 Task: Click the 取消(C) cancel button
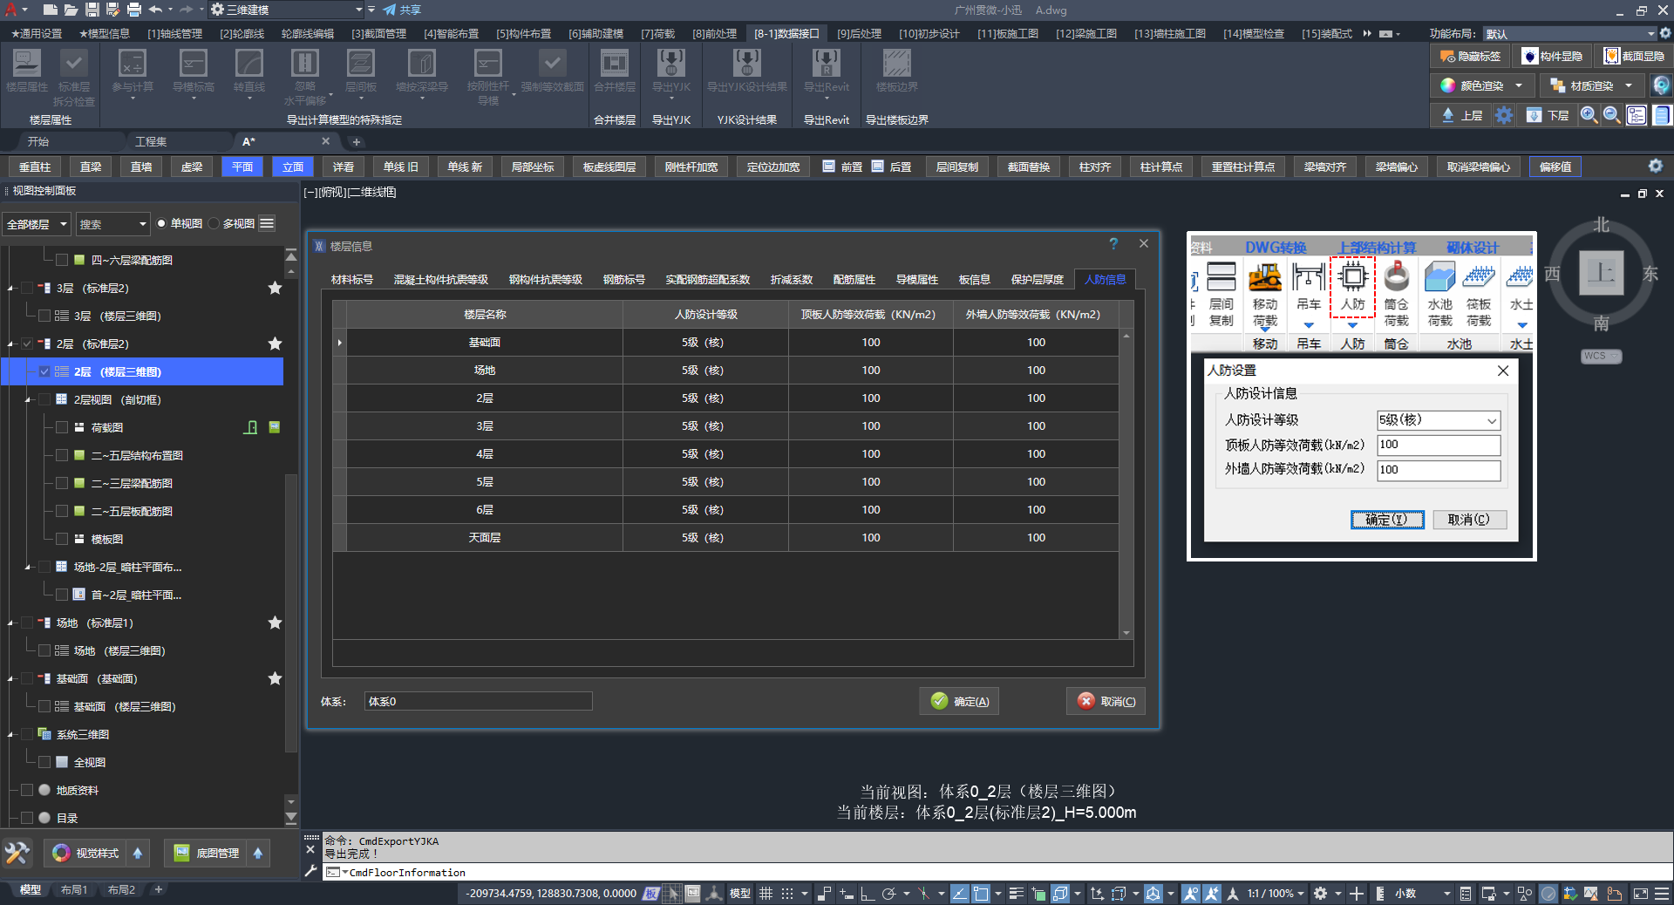pos(1106,701)
